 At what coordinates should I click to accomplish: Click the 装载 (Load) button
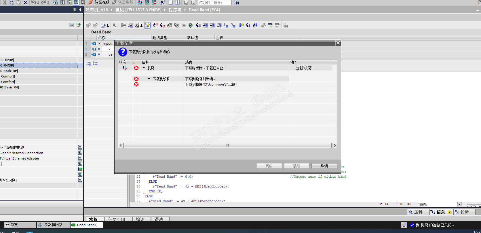[297, 166]
